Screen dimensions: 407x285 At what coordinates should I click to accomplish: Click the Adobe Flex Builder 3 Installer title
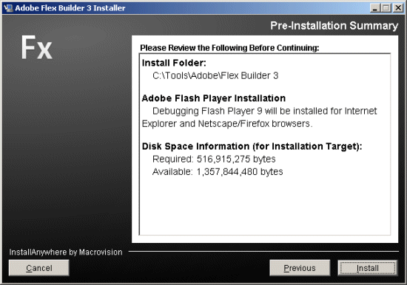pos(70,8)
